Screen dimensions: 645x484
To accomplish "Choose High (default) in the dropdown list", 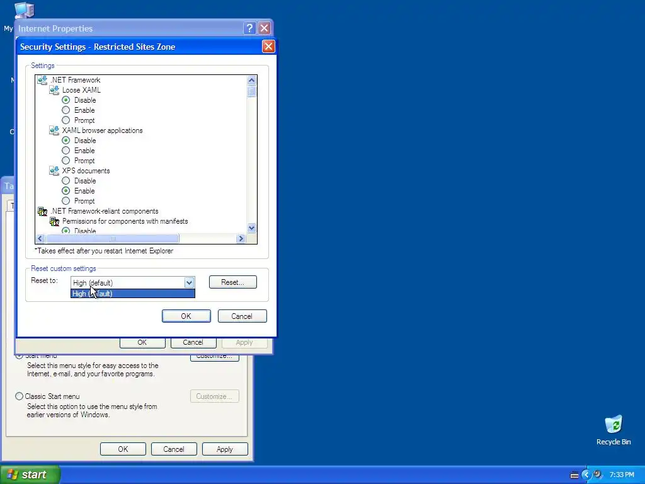I will (132, 294).
